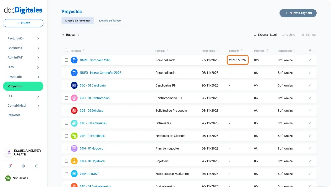Open the column settings gear above the table
The width and height of the screenshot is (331, 187).
pyautogui.click(x=310, y=50)
